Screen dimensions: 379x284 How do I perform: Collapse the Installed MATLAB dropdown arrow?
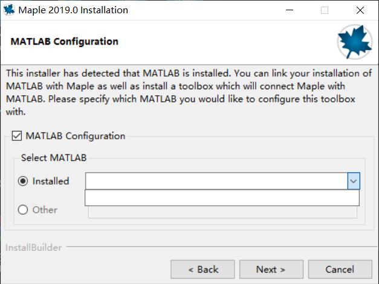click(354, 181)
